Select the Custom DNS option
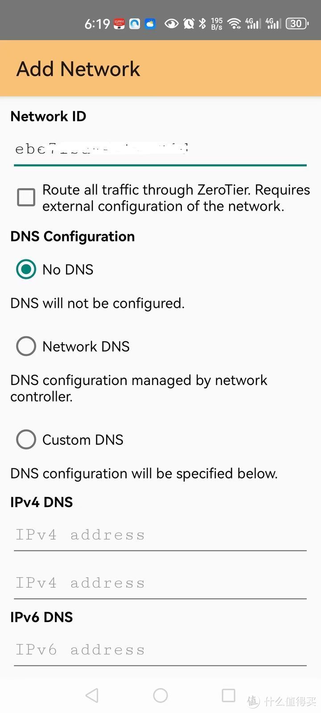 (25, 439)
